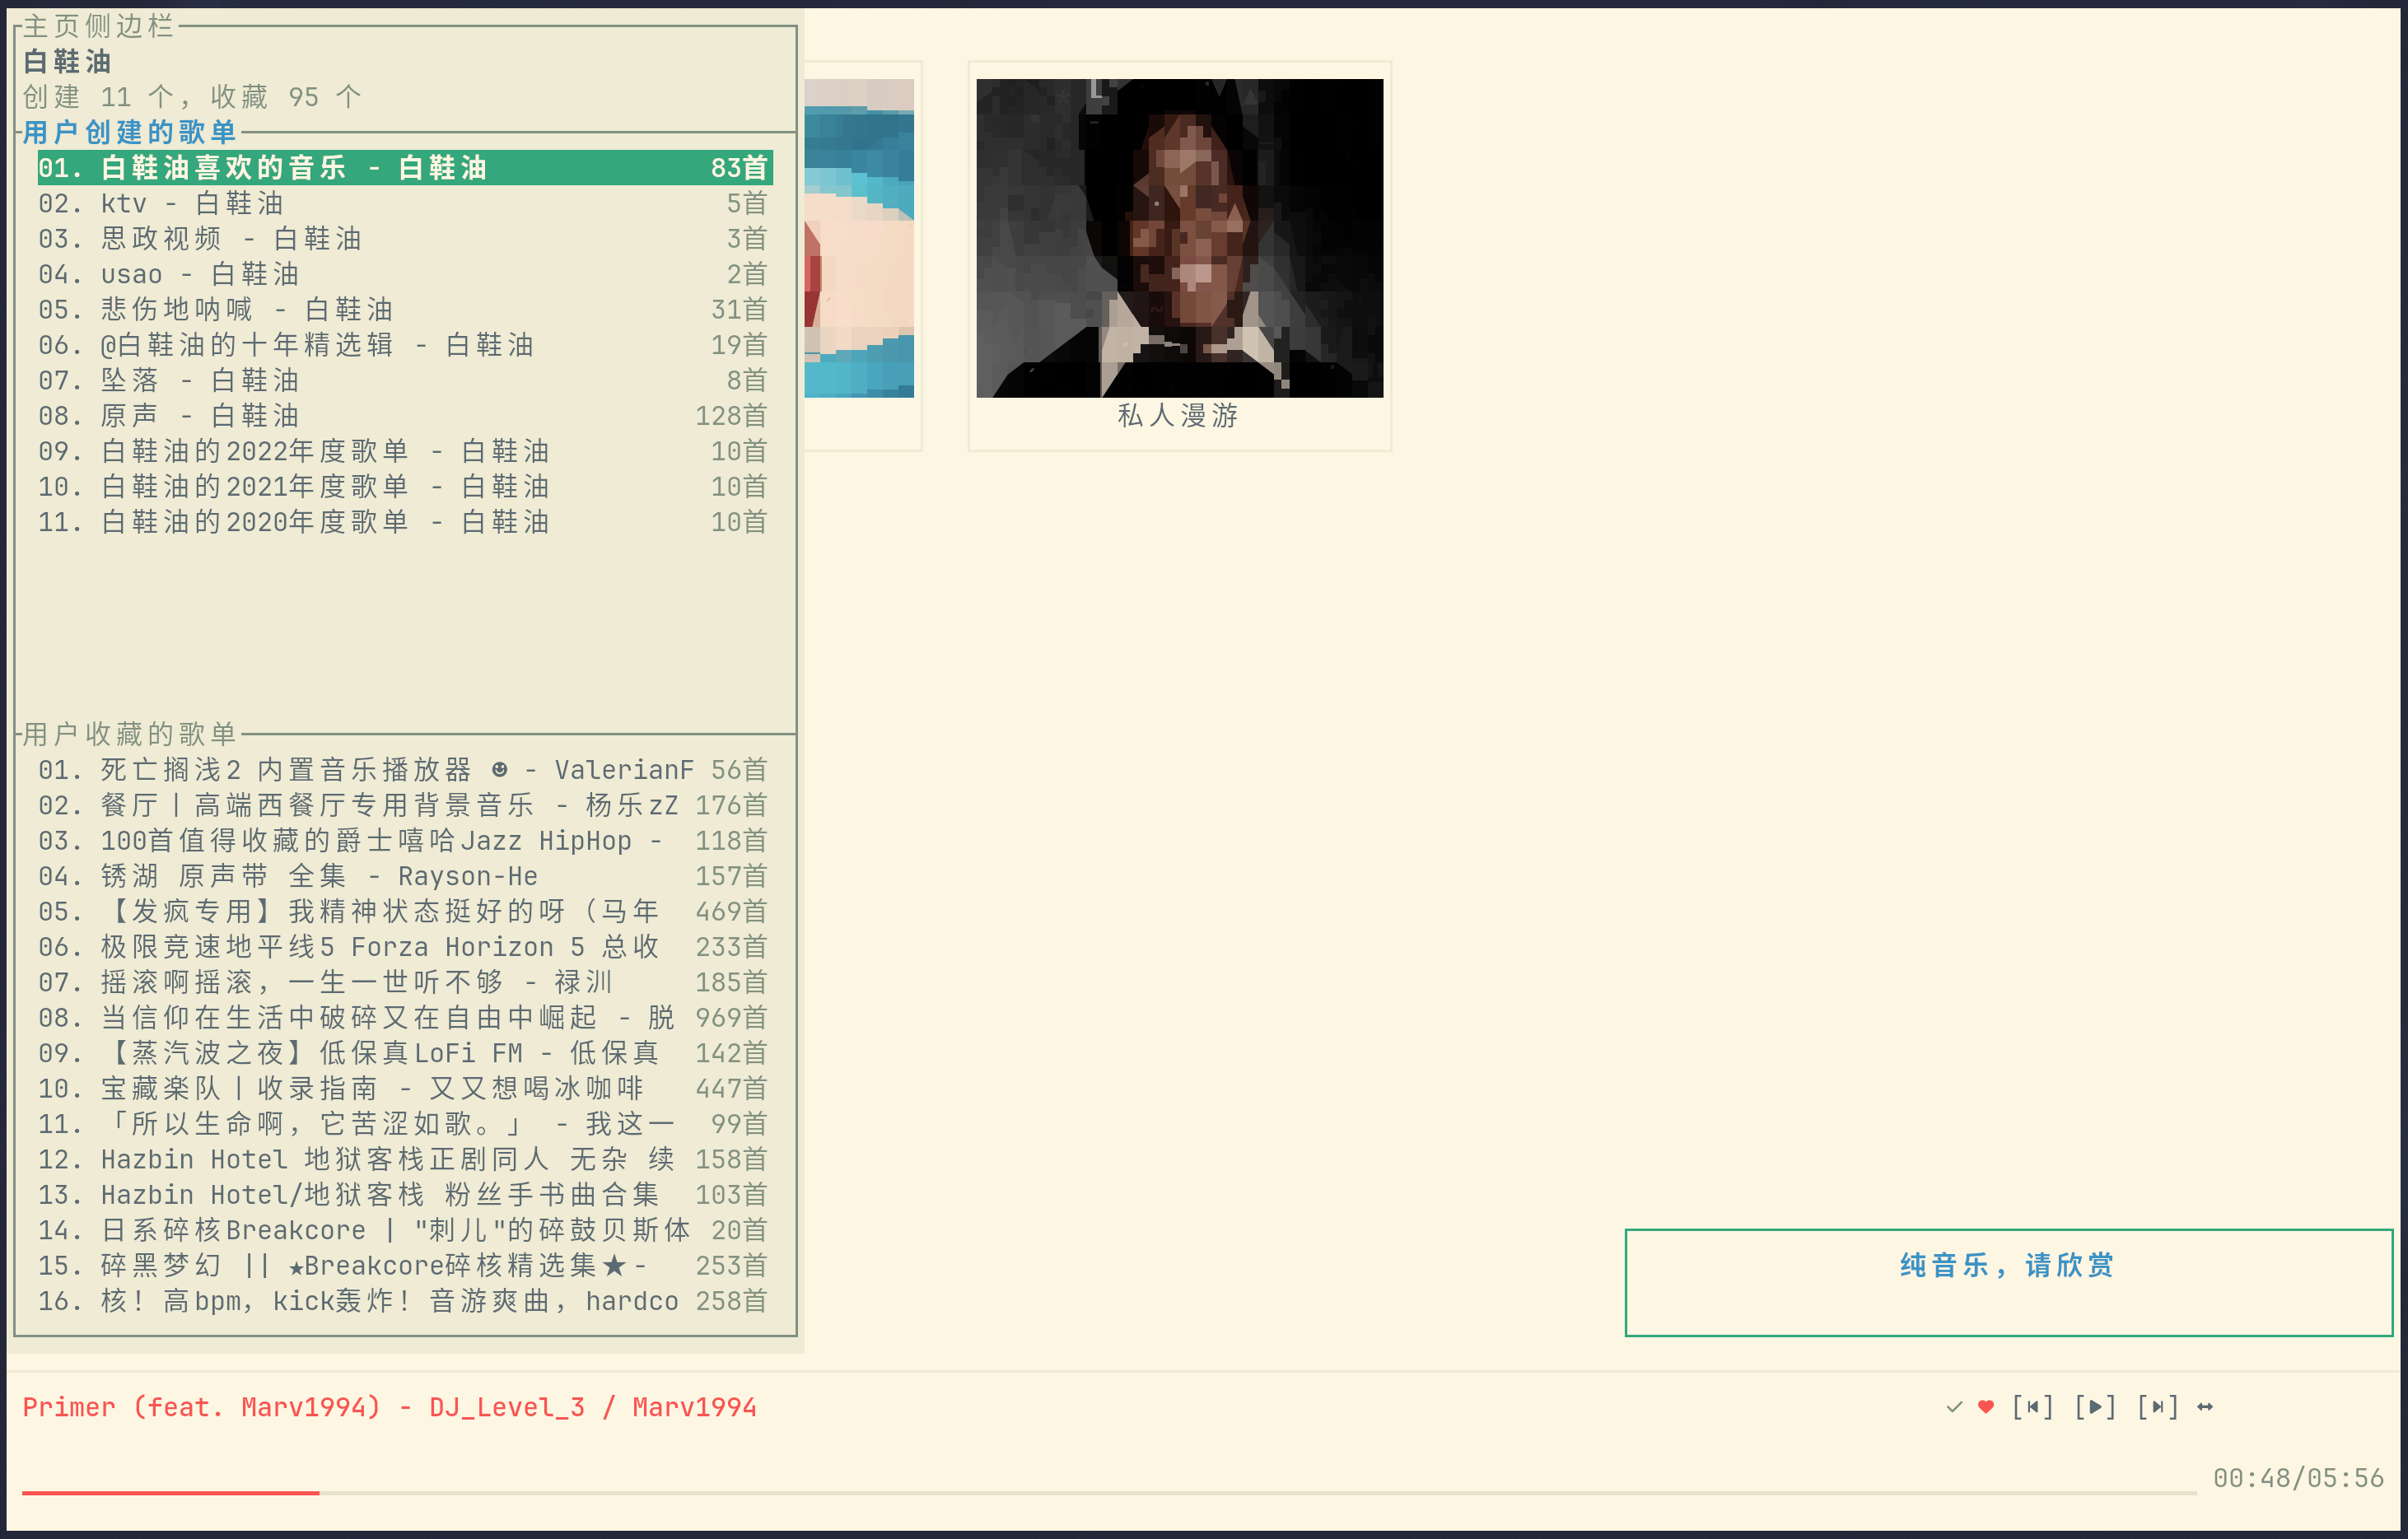This screenshot has width=2408, height=1539.
Task: Open 死亡搁浅2 内置音乐播放器 playlist
Action: 405,770
